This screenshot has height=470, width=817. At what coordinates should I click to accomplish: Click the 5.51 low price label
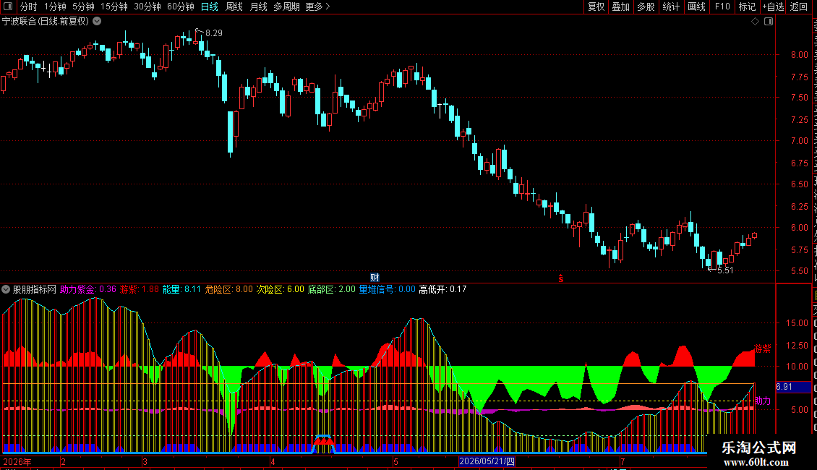pyautogui.click(x=725, y=270)
